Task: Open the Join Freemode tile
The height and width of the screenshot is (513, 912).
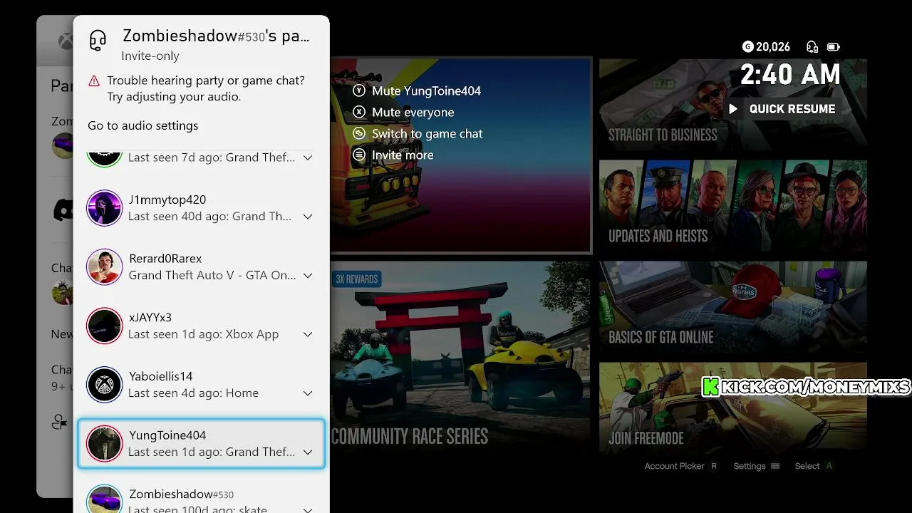Action: point(733,407)
